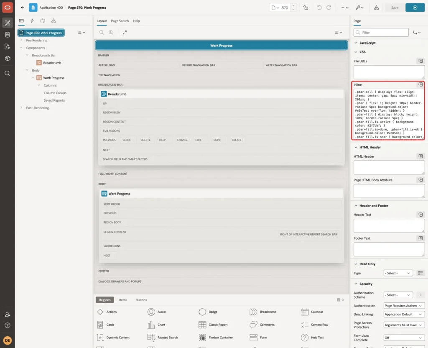Show the Buttons gallery tab
The image size is (428, 348).
141,300
